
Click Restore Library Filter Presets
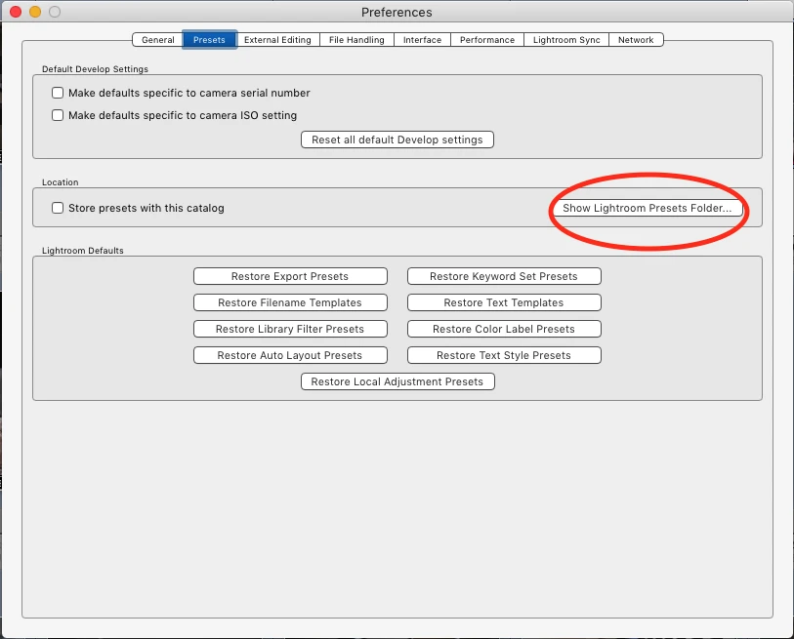(290, 329)
